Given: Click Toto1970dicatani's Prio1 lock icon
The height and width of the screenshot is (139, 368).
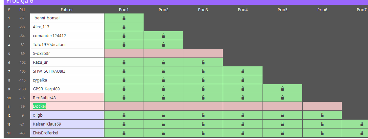Looking at the screenshot, I should pyautogui.click(x=124, y=45).
